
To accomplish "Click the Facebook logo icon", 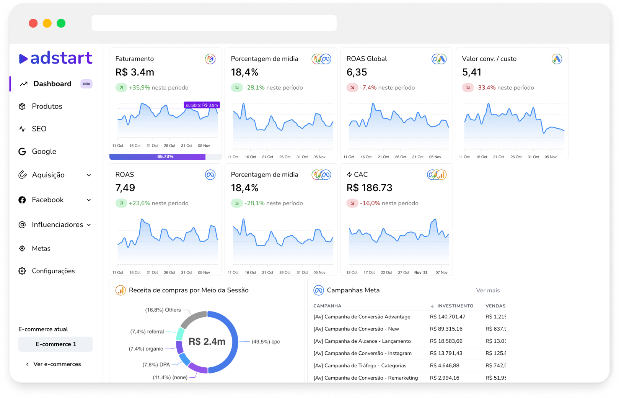I will 22,200.
